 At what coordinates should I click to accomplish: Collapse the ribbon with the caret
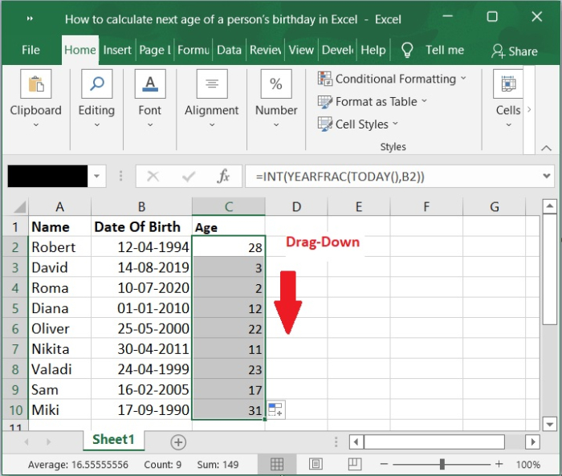pyautogui.click(x=546, y=148)
